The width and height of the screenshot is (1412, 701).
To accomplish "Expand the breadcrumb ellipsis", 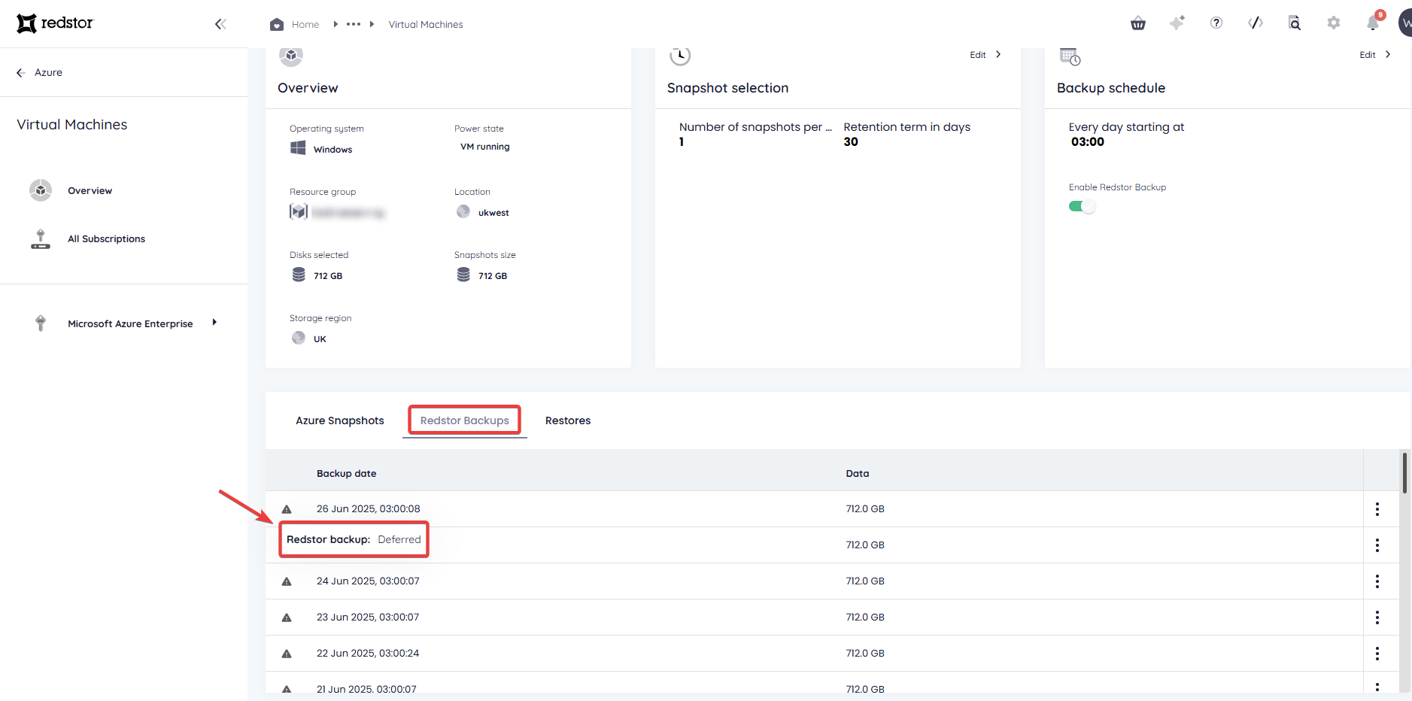I will 354,24.
